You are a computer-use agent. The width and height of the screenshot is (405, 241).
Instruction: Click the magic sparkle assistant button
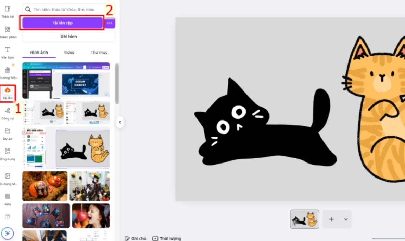pos(8,233)
